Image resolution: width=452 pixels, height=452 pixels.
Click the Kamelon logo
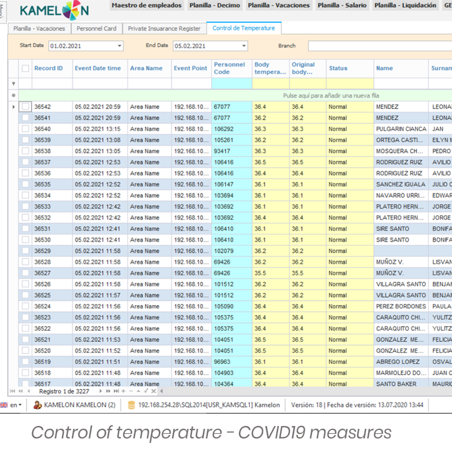(54, 11)
